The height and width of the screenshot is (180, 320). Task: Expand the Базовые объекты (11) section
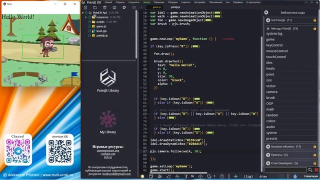[268, 146]
